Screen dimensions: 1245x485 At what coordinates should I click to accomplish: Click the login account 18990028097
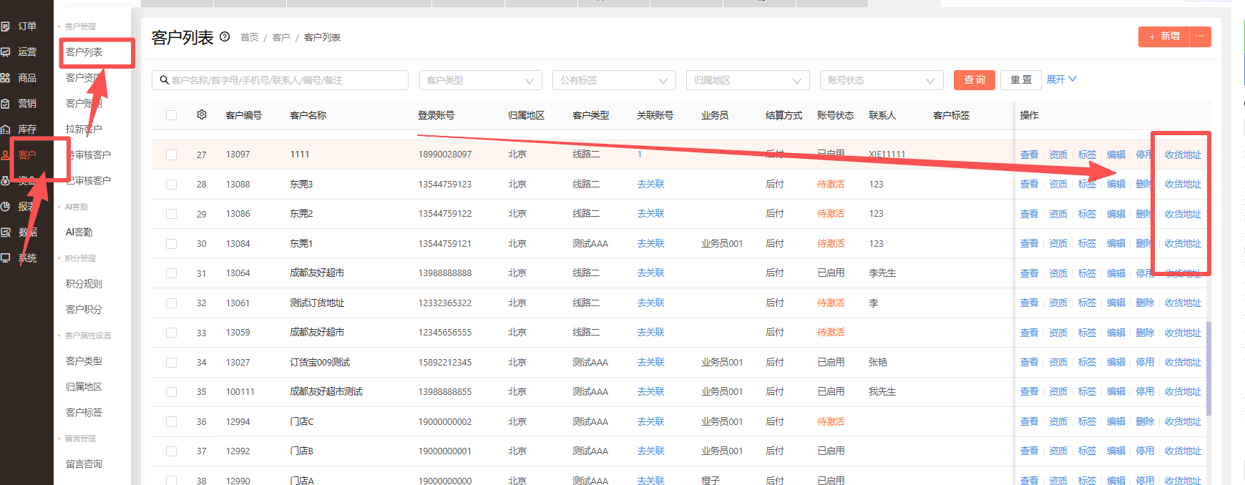[445, 155]
